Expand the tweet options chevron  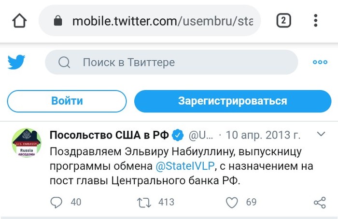321,133
